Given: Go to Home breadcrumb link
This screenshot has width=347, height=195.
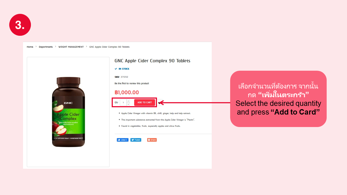Looking at the screenshot, I should (x=30, y=47).
